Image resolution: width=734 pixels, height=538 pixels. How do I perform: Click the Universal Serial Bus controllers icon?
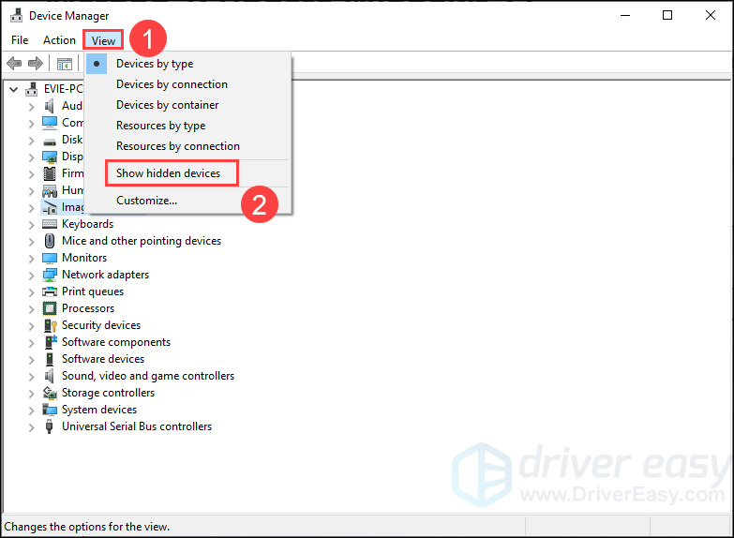(50, 426)
